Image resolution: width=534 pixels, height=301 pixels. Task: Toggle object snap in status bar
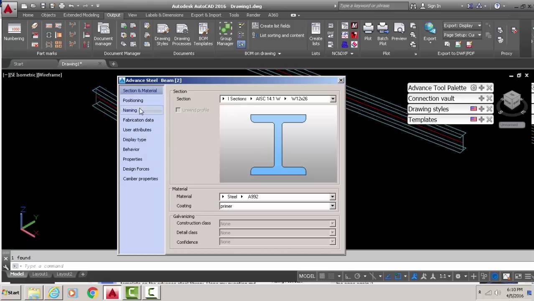point(398,276)
